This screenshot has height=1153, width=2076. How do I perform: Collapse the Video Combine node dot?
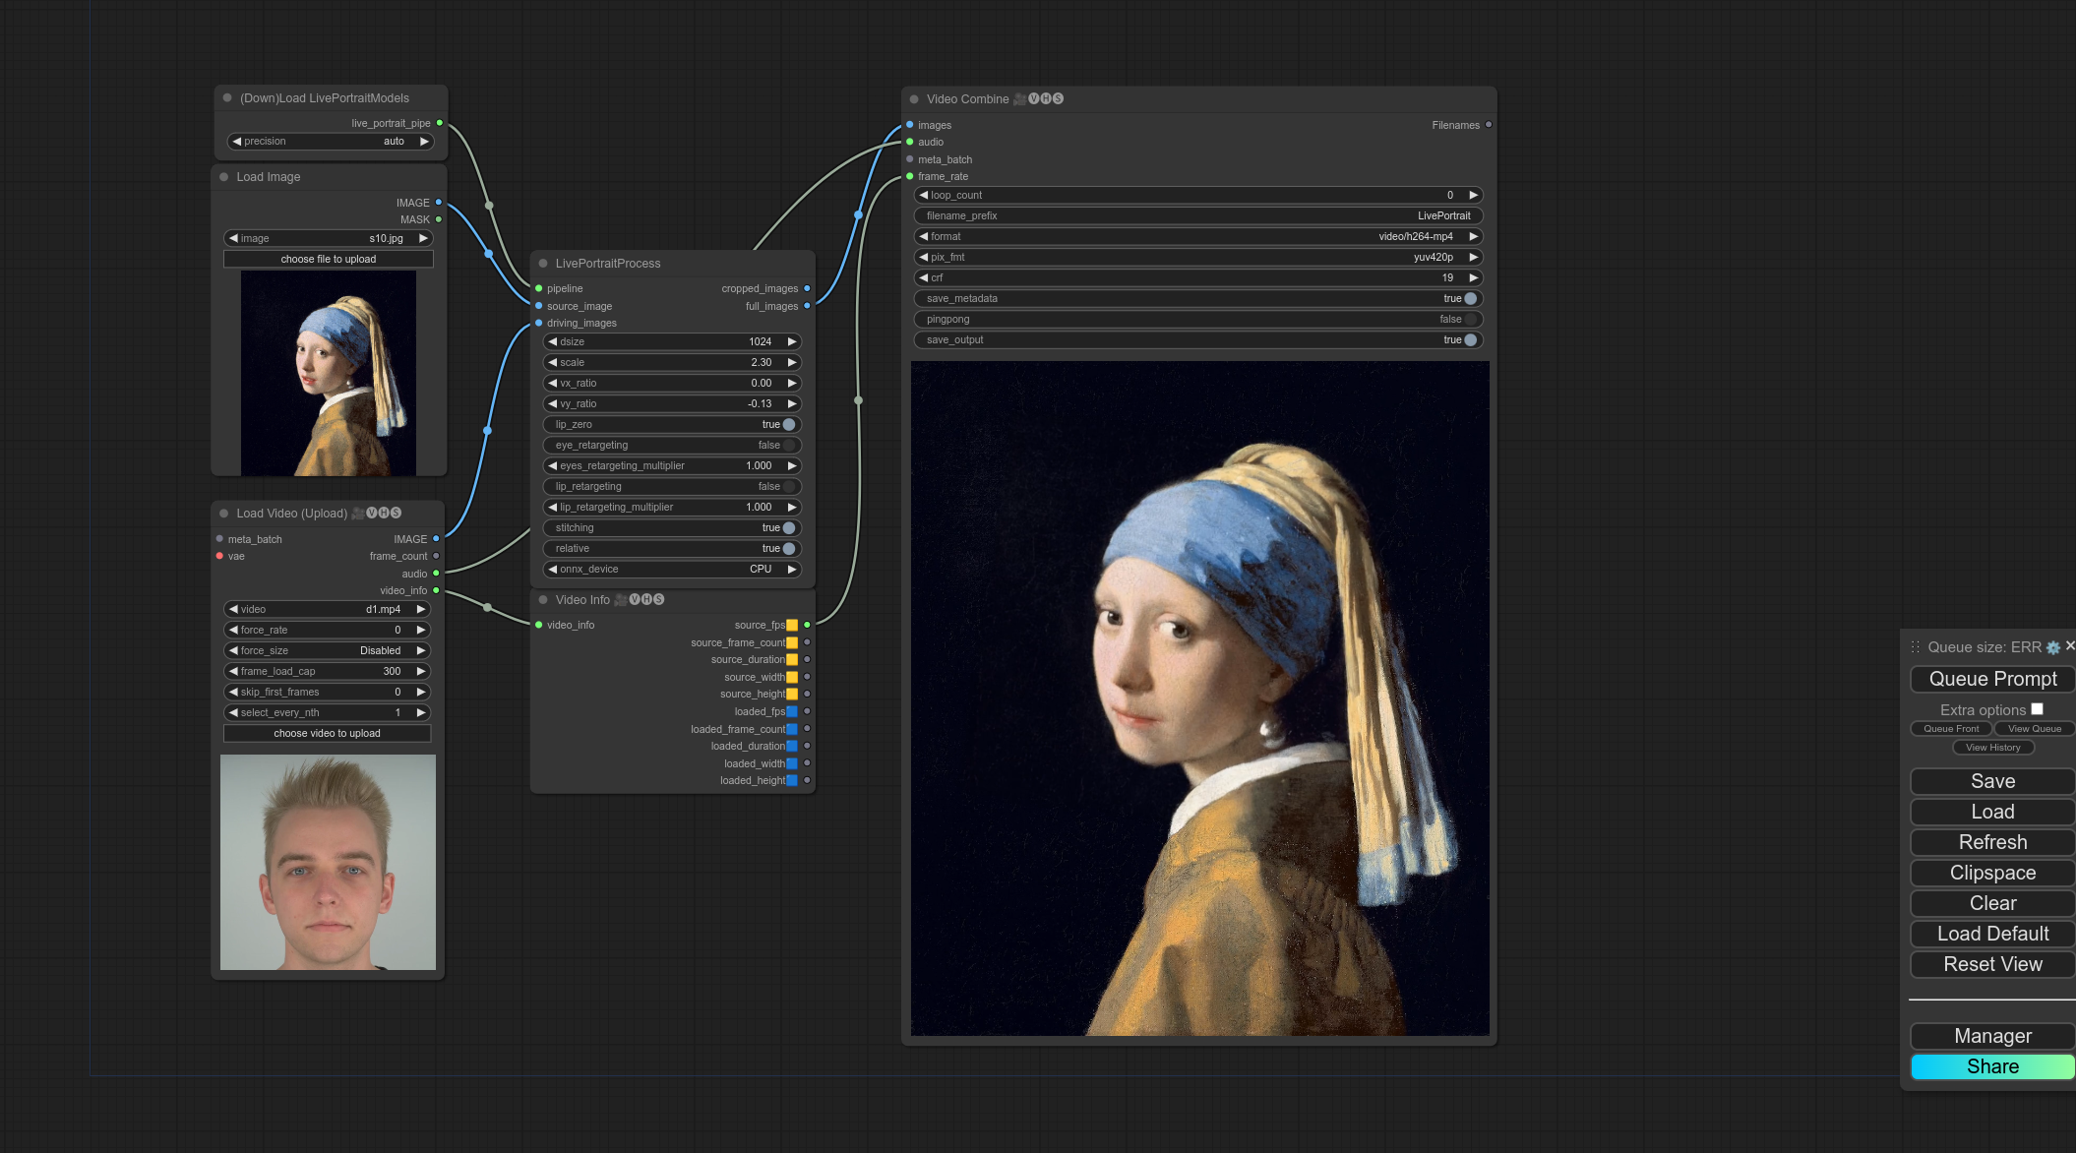click(914, 99)
